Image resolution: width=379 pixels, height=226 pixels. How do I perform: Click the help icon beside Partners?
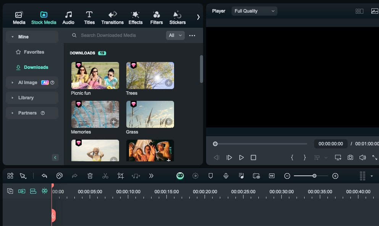(x=43, y=113)
